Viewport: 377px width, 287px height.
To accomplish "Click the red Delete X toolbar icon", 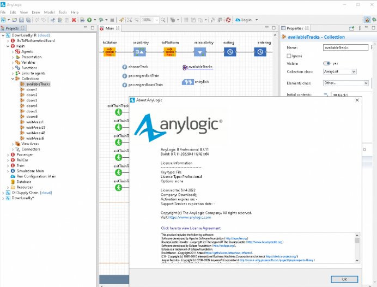I will (x=74, y=20).
